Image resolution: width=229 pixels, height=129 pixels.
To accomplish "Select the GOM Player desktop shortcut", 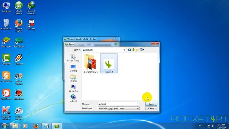I will click(x=6, y=95).
